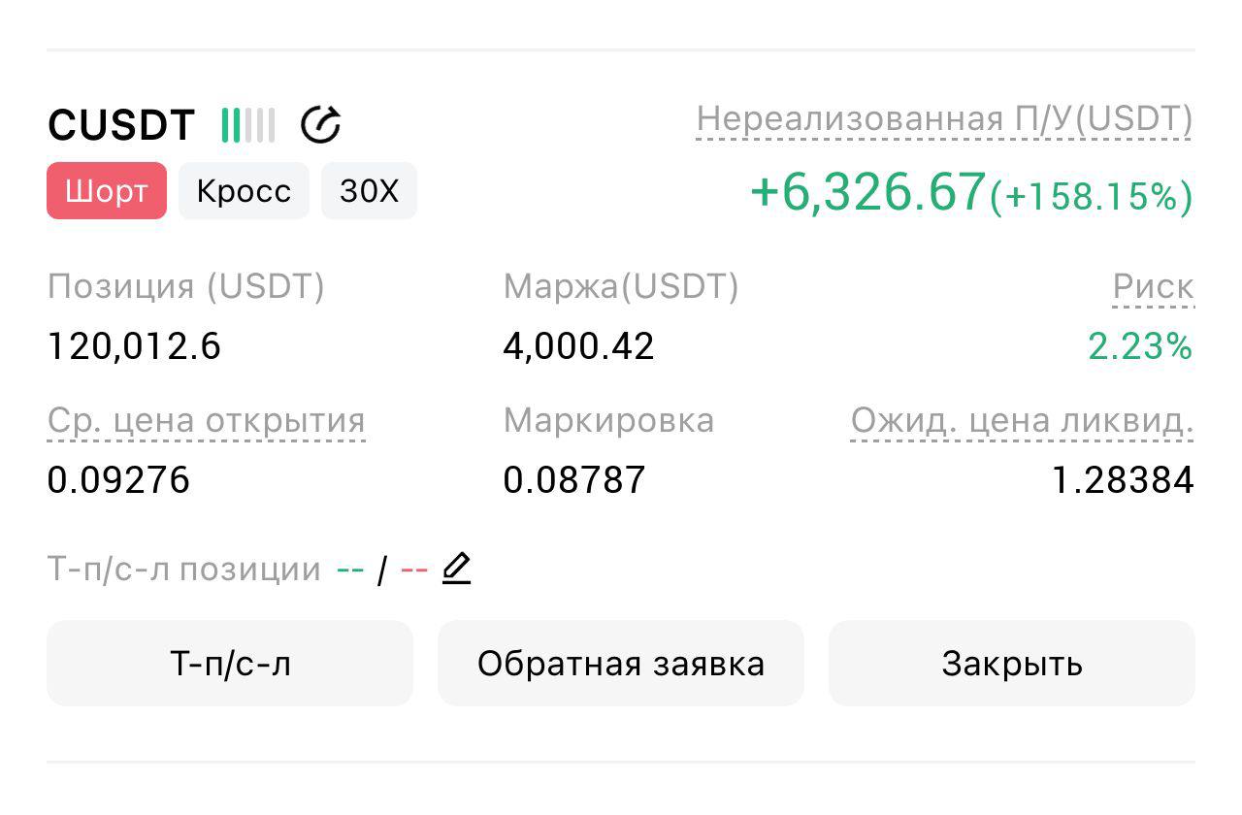The width and height of the screenshot is (1242, 815).
Task: Click the share position arrow icon
Action: tap(320, 125)
